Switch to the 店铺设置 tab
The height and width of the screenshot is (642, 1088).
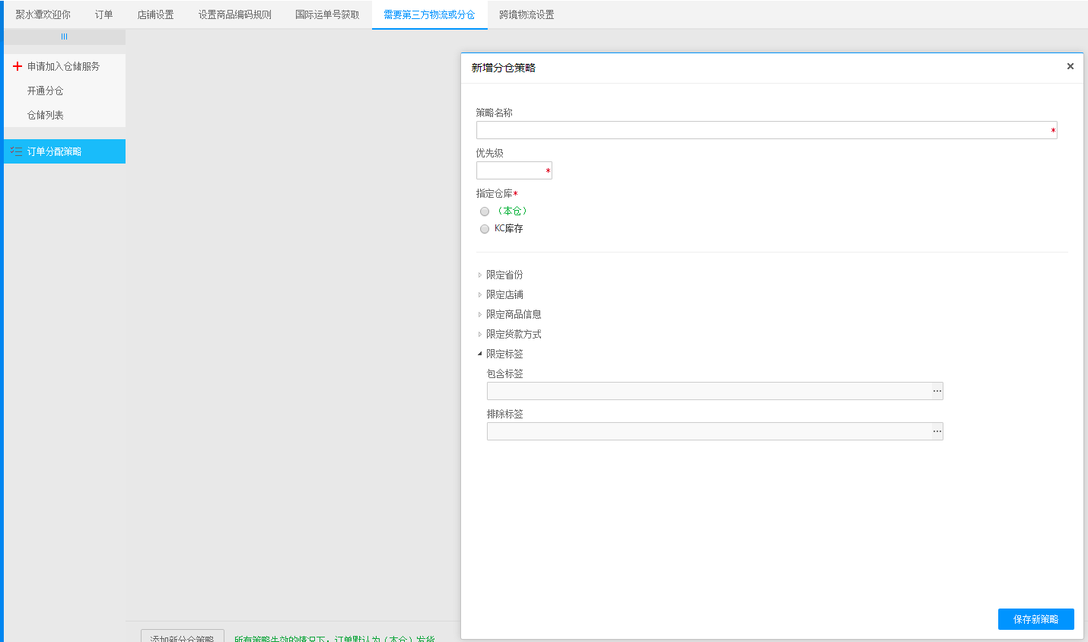[x=155, y=14]
